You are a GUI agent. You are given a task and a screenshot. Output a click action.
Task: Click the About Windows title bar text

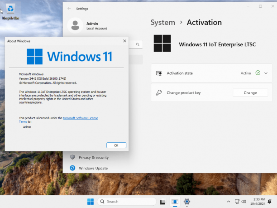coord(19,41)
